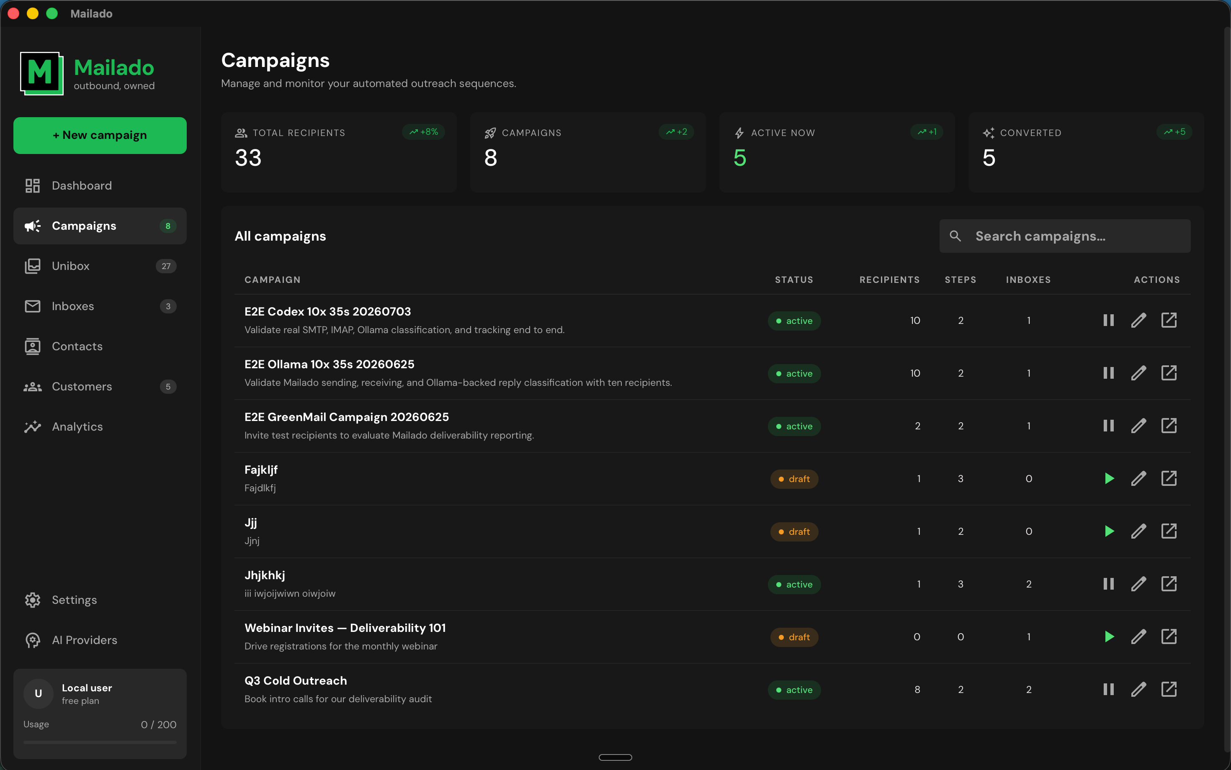The width and height of the screenshot is (1231, 770).
Task: Open Unibox from sidebar
Action: [100, 266]
